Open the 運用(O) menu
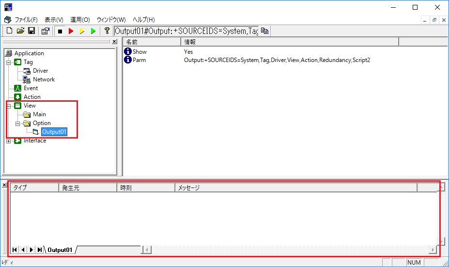Viewport: 449px width, 267px height. pos(80,20)
